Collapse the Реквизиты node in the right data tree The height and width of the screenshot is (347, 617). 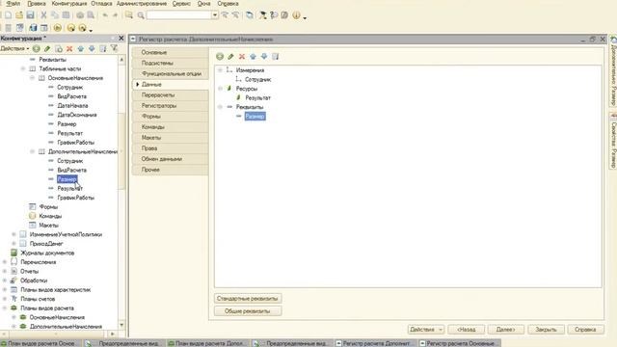[x=220, y=107]
